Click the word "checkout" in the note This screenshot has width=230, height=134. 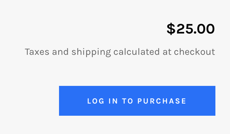pyautogui.click(x=194, y=52)
